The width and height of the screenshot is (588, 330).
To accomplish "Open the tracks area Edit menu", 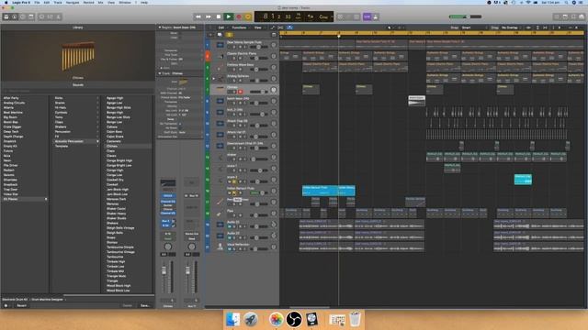I will point(222,27).
